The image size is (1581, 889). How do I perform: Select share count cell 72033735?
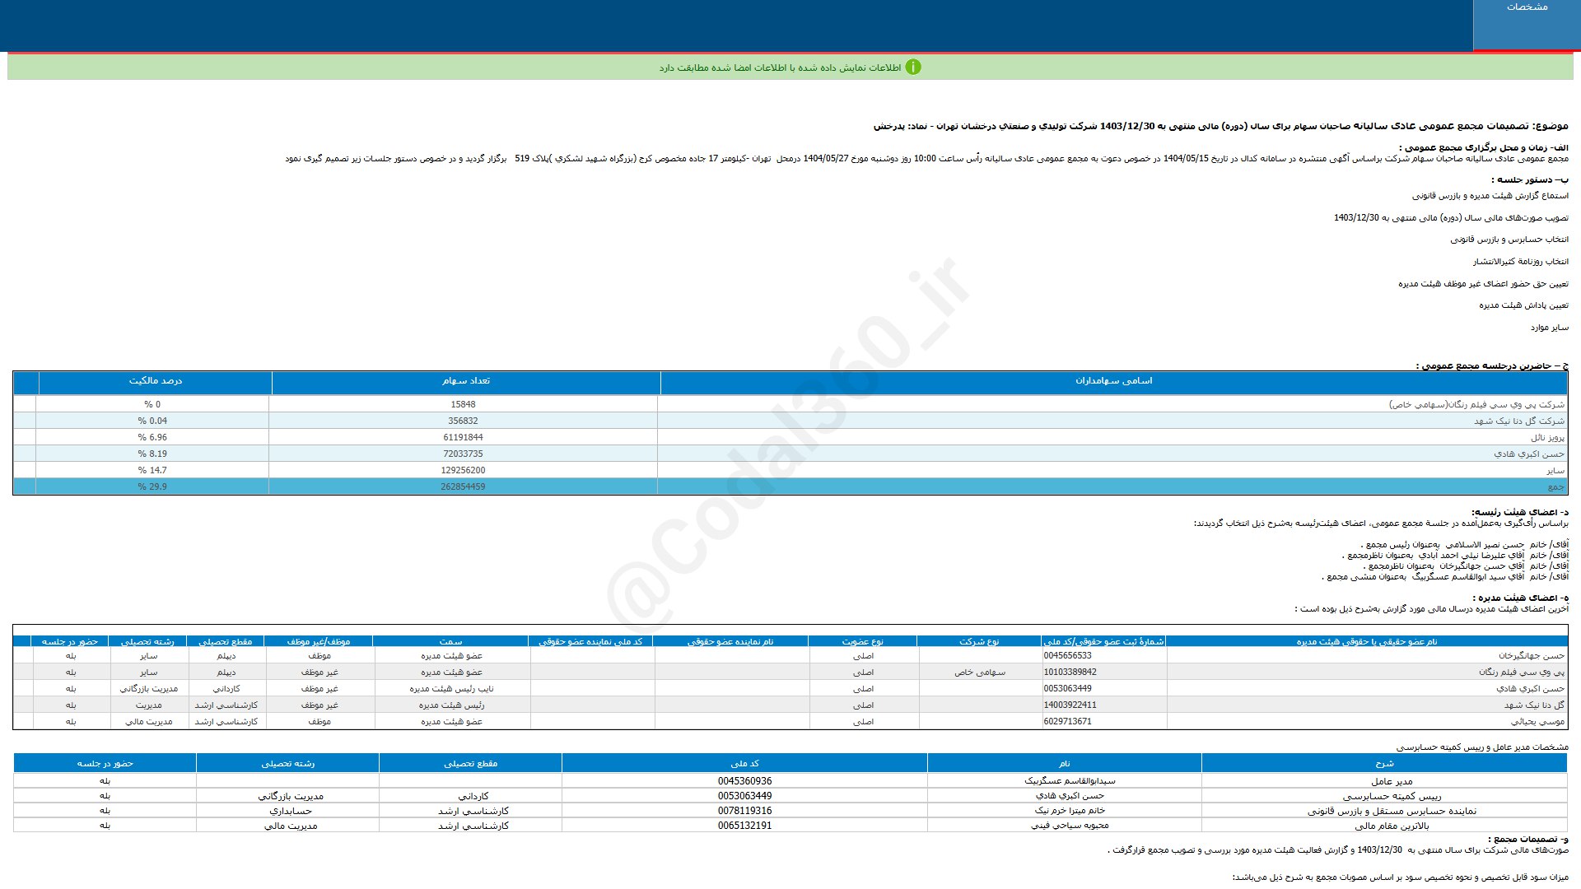point(463,454)
